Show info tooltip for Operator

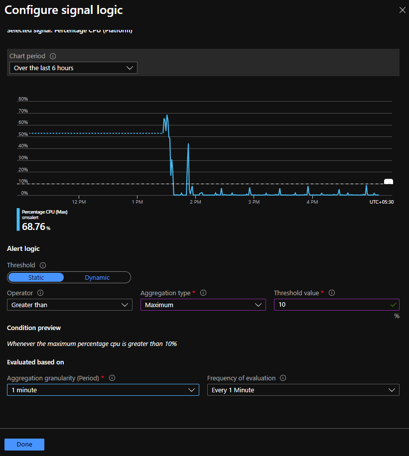pos(40,293)
